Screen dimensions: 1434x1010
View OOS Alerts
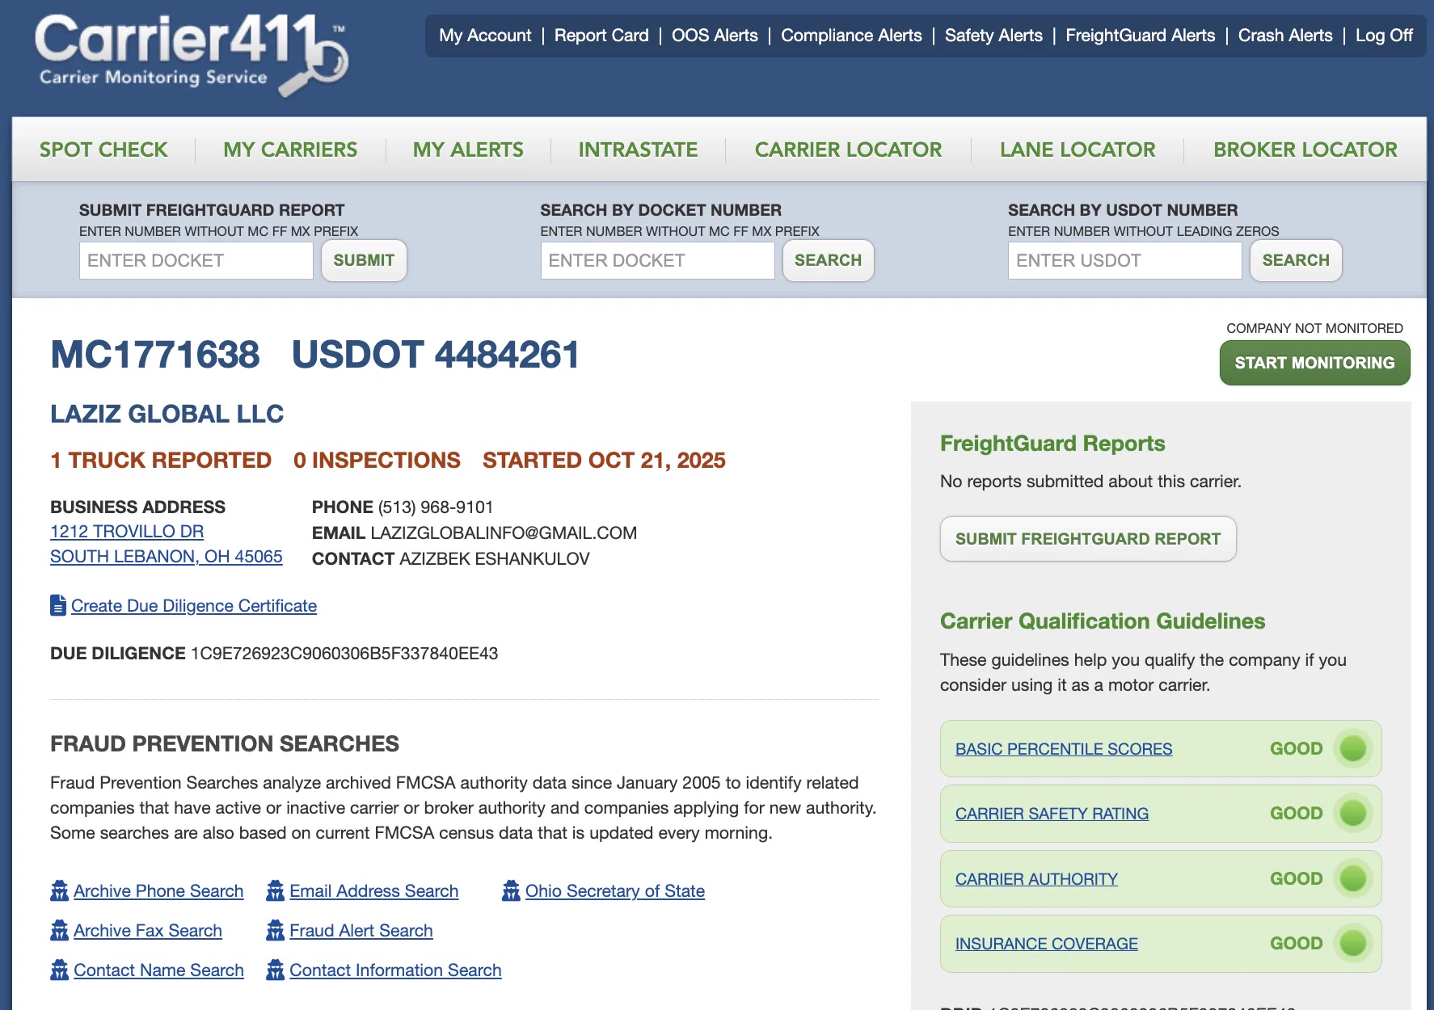tap(715, 36)
